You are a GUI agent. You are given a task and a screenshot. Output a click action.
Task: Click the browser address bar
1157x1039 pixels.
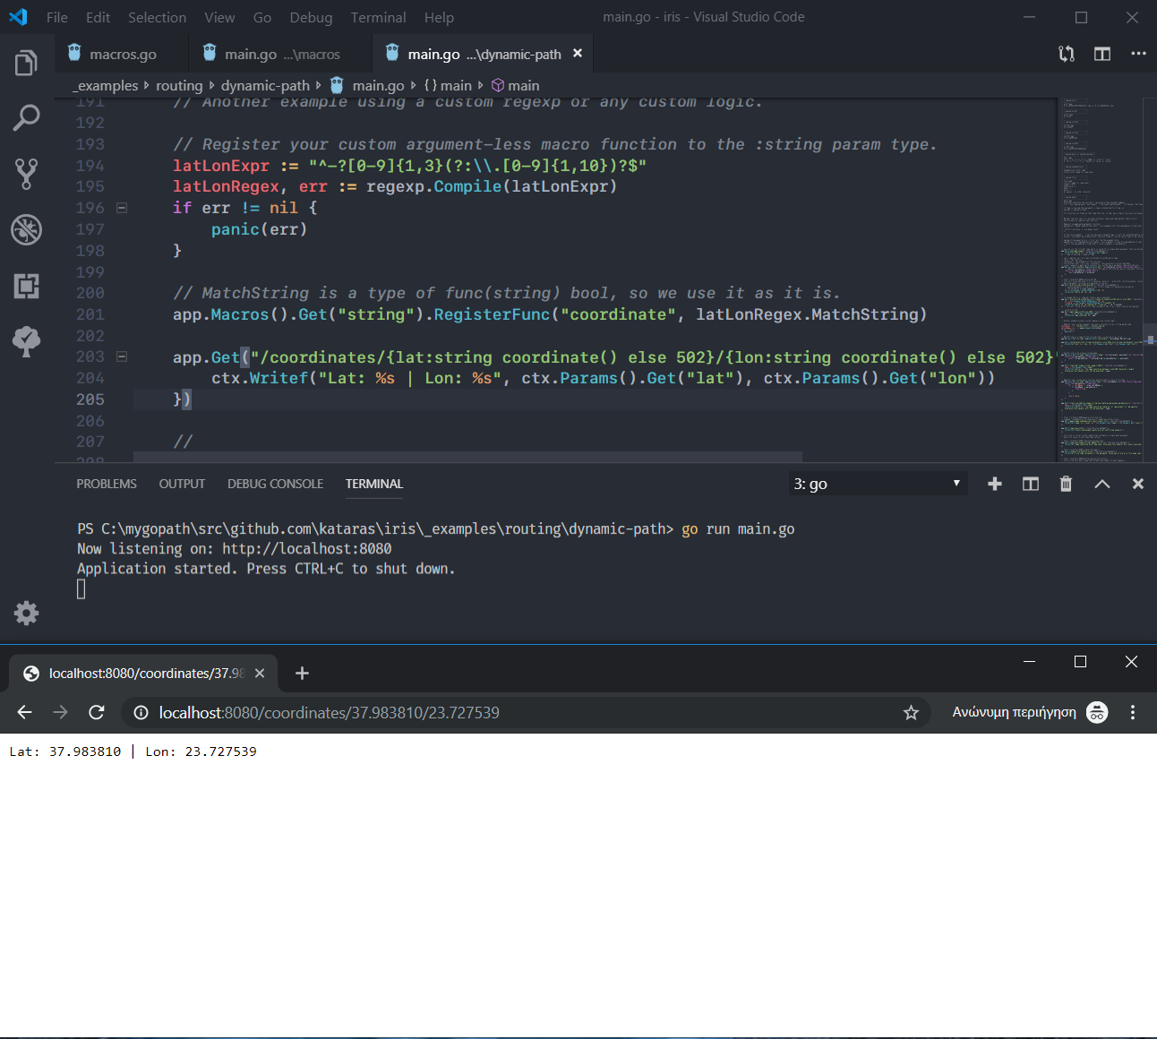[448, 712]
